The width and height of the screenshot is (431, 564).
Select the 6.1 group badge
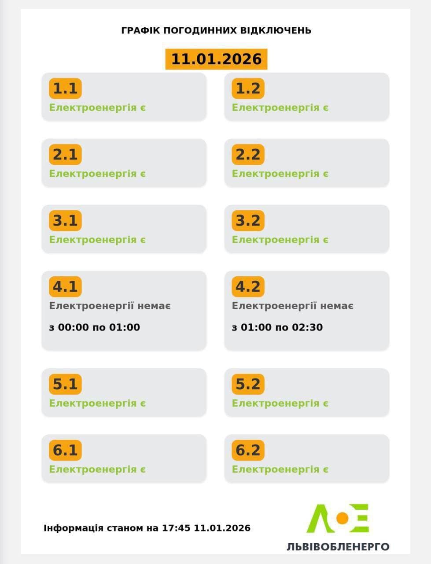[x=65, y=450]
